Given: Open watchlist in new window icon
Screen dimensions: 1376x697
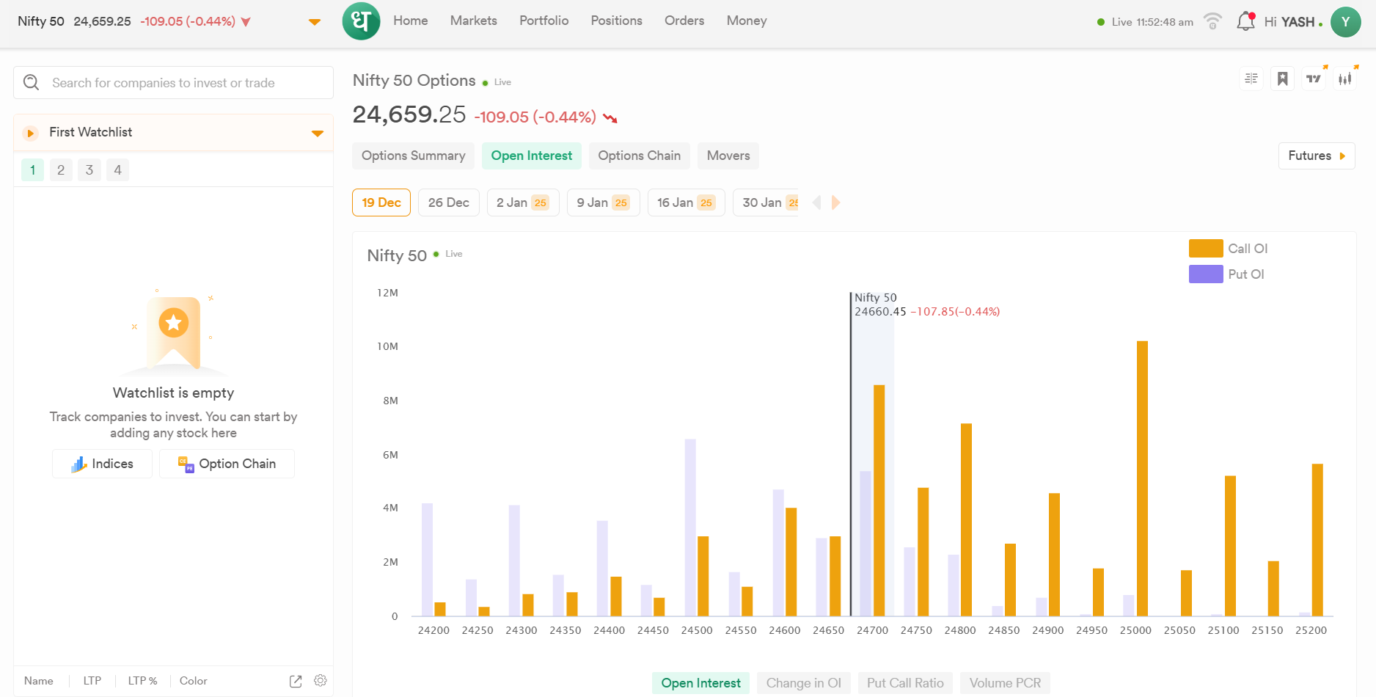Looking at the screenshot, I should 296,681.
